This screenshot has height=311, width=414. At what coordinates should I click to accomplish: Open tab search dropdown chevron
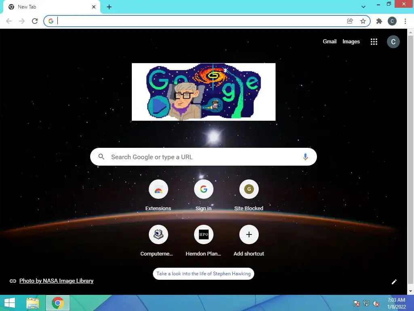click(x=363, y=6)
